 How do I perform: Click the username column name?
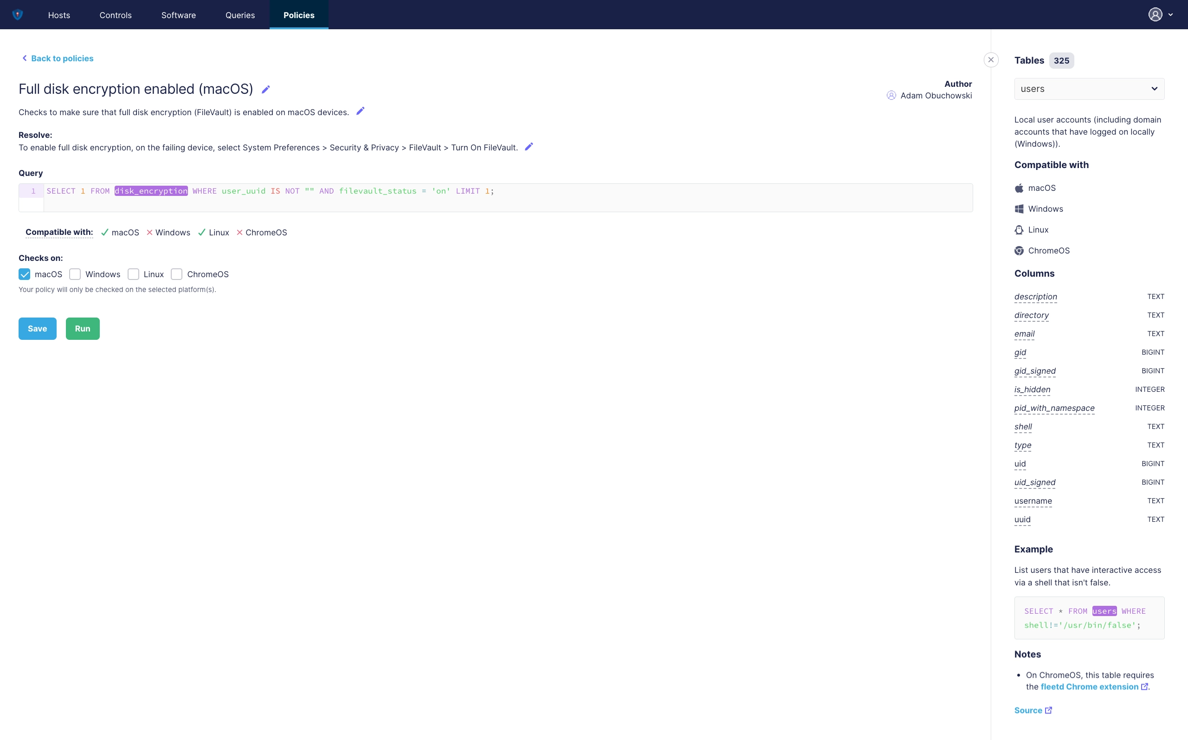1033,501
